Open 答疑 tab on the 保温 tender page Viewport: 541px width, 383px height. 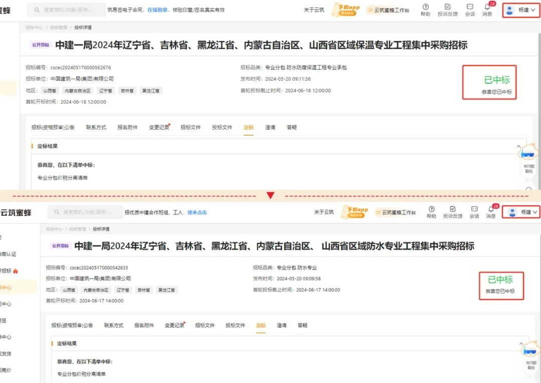coord(292,128)
